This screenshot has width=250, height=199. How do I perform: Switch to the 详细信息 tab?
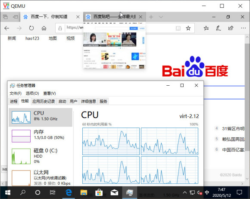(88, 101)
